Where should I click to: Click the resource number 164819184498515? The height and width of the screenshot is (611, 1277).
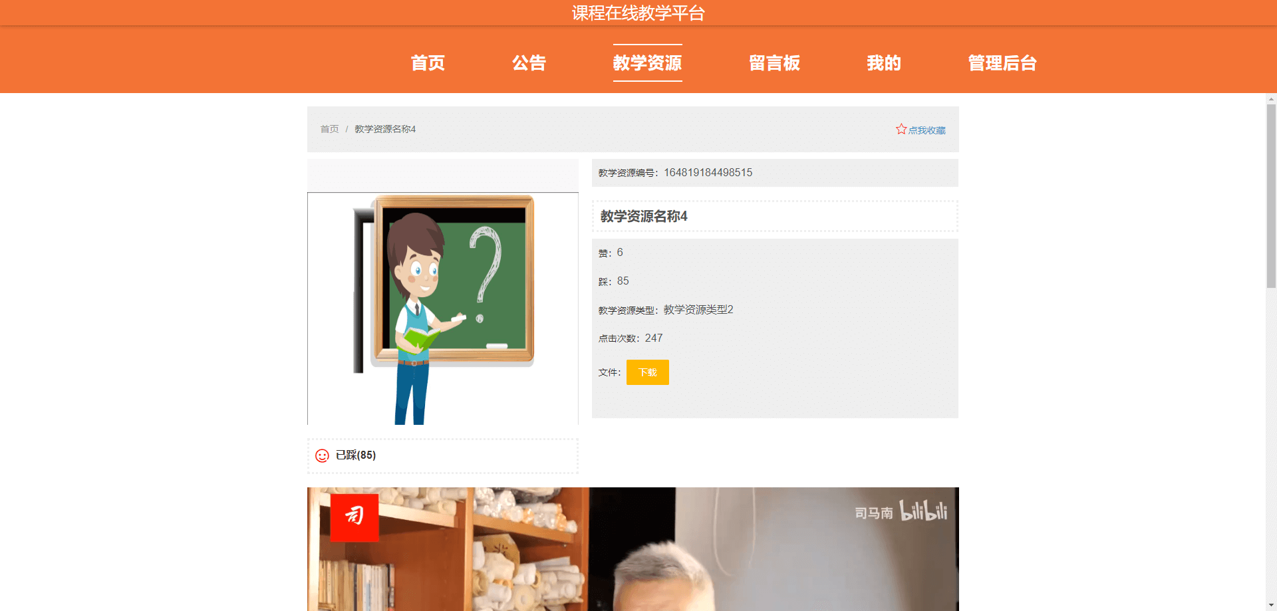click(708, 173)
